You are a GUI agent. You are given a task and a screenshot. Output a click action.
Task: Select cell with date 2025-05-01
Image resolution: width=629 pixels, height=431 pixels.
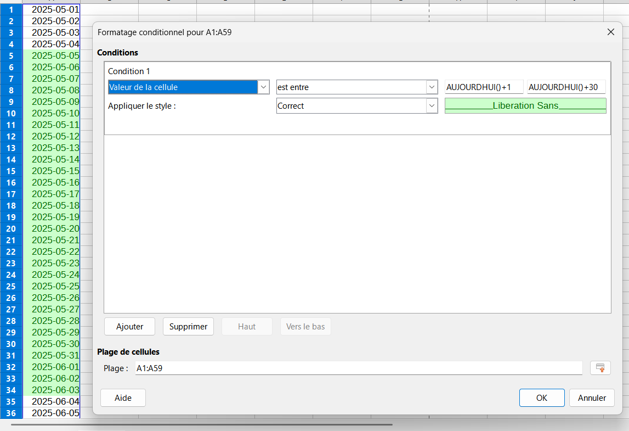point(52,10)
